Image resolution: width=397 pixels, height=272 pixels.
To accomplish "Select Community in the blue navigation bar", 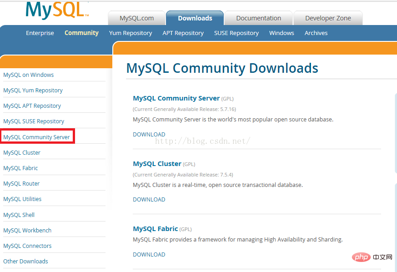I will click(x=81, y=33).
